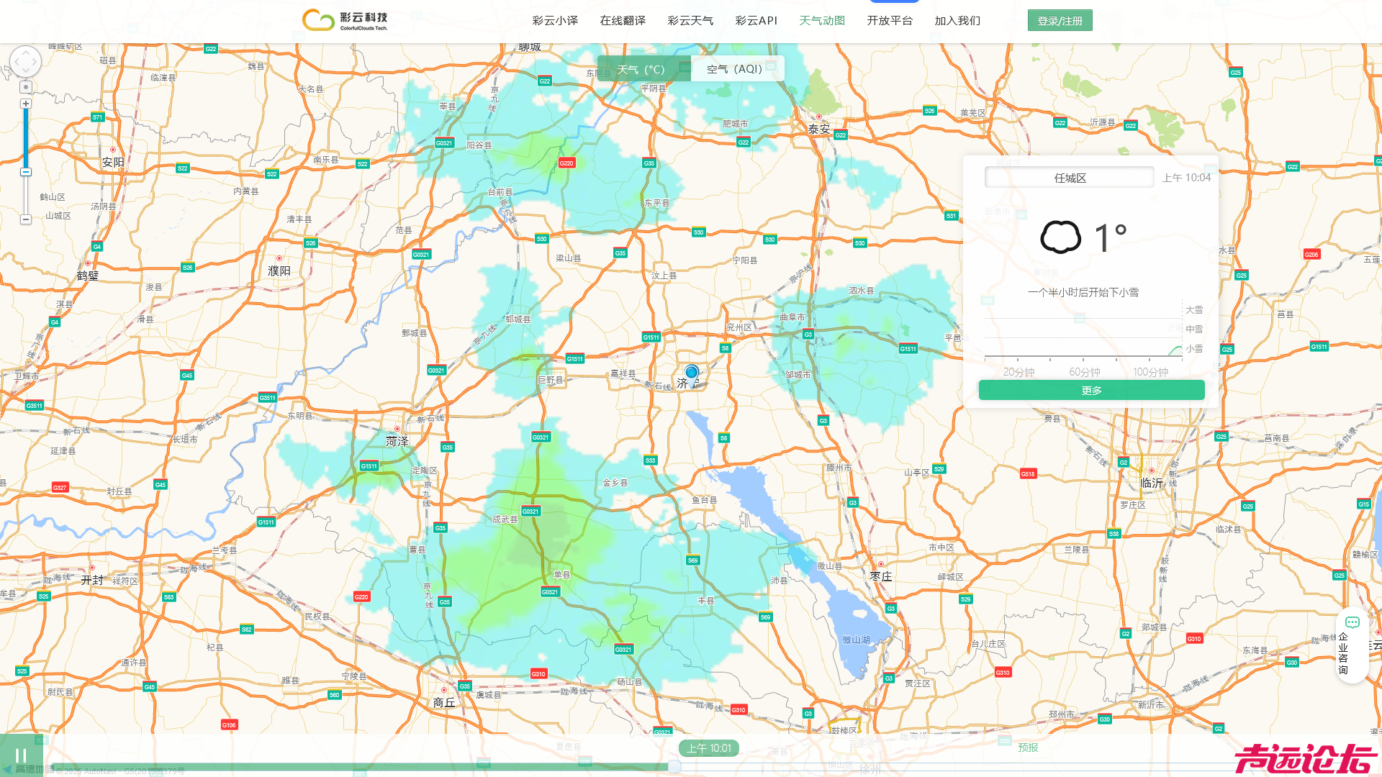Open 彩云小译 menu item

(x=555, y=21)
